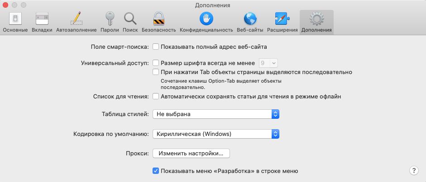This screenshot has width=426, height=182.
Task: Select the Дополнения gear icon pane
Action: [x=316, y=23]
